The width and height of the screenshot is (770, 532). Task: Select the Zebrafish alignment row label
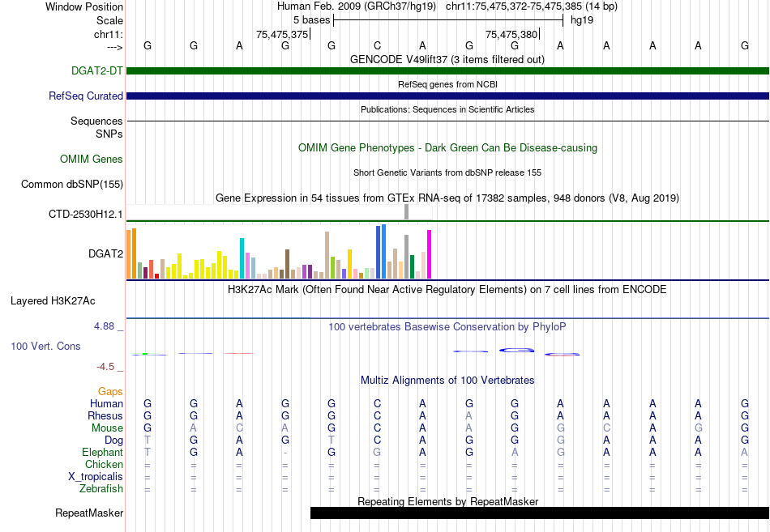101,489
